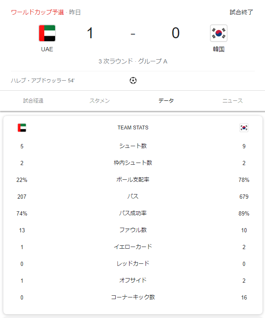The height and width of the screenshot is (318, 265).
Task: Click the ワールドカップ予選 link
Action: [37, 12]
